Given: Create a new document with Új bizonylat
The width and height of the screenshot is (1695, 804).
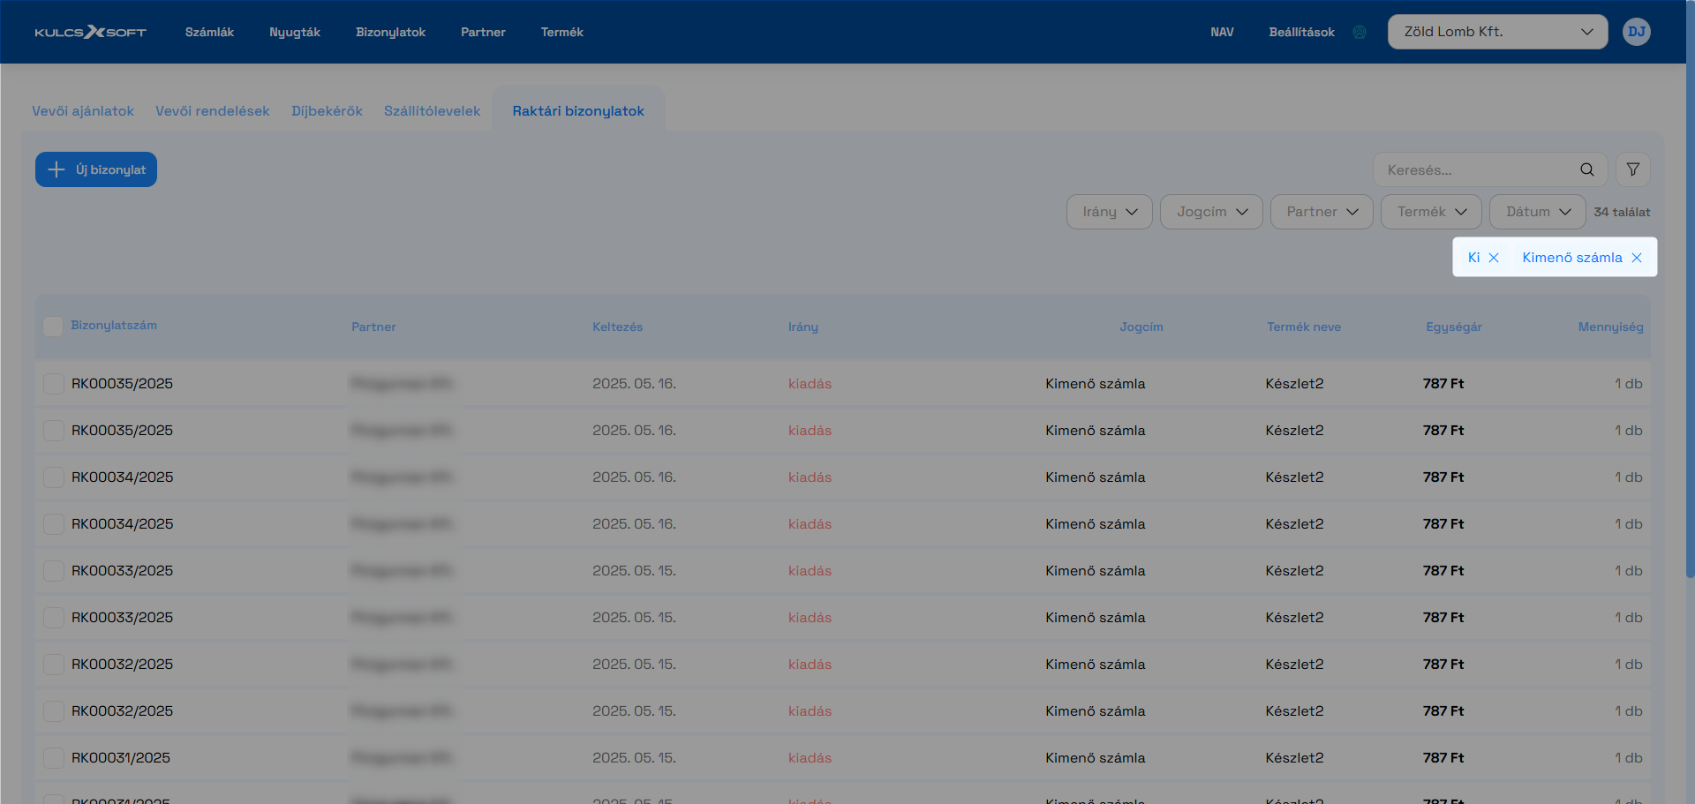Looking at the screenshot, I should click(96, 169).
